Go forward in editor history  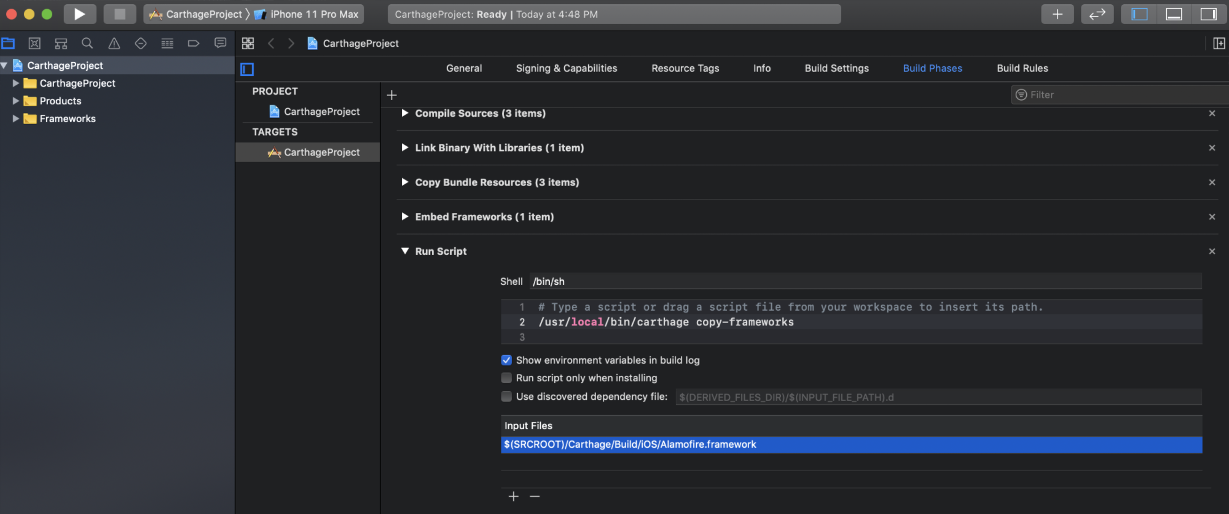(x=291, y=43)
